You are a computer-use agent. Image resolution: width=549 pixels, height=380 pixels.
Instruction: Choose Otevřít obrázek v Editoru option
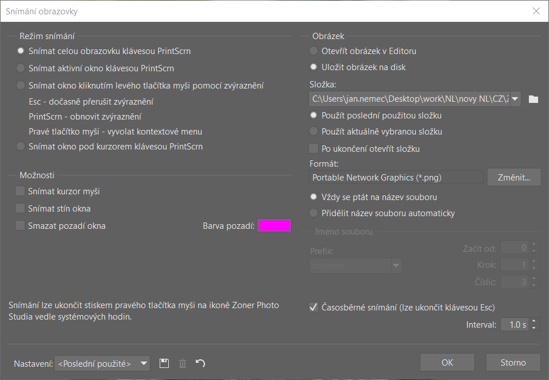coord(314,51)
